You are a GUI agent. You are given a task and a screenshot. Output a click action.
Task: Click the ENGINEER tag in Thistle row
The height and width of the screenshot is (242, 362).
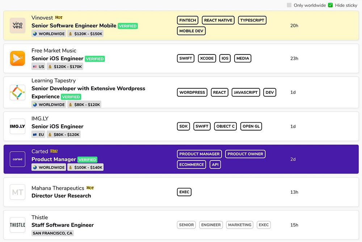click(211, 225)
